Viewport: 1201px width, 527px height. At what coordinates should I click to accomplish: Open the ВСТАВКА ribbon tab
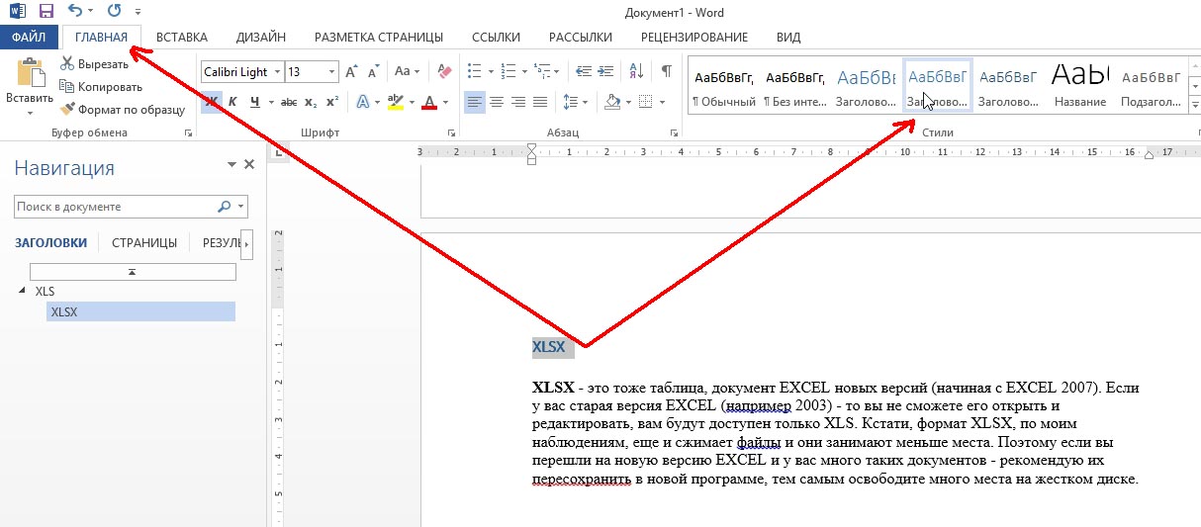click(182, 38)
